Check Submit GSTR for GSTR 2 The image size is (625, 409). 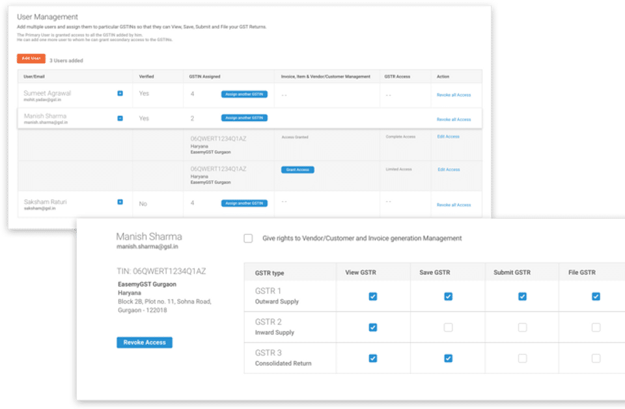tap(522, 328)
